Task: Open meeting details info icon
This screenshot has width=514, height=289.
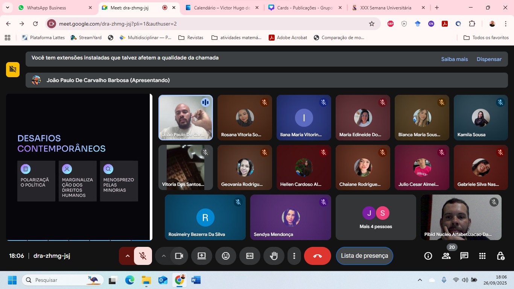Action: (x=428, y=256)
